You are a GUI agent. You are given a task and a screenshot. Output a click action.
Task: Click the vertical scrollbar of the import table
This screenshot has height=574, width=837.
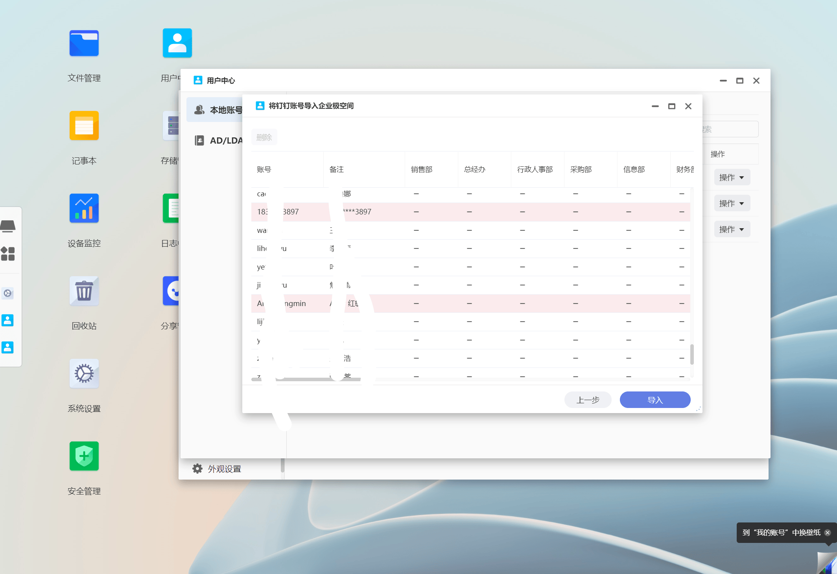692,354
